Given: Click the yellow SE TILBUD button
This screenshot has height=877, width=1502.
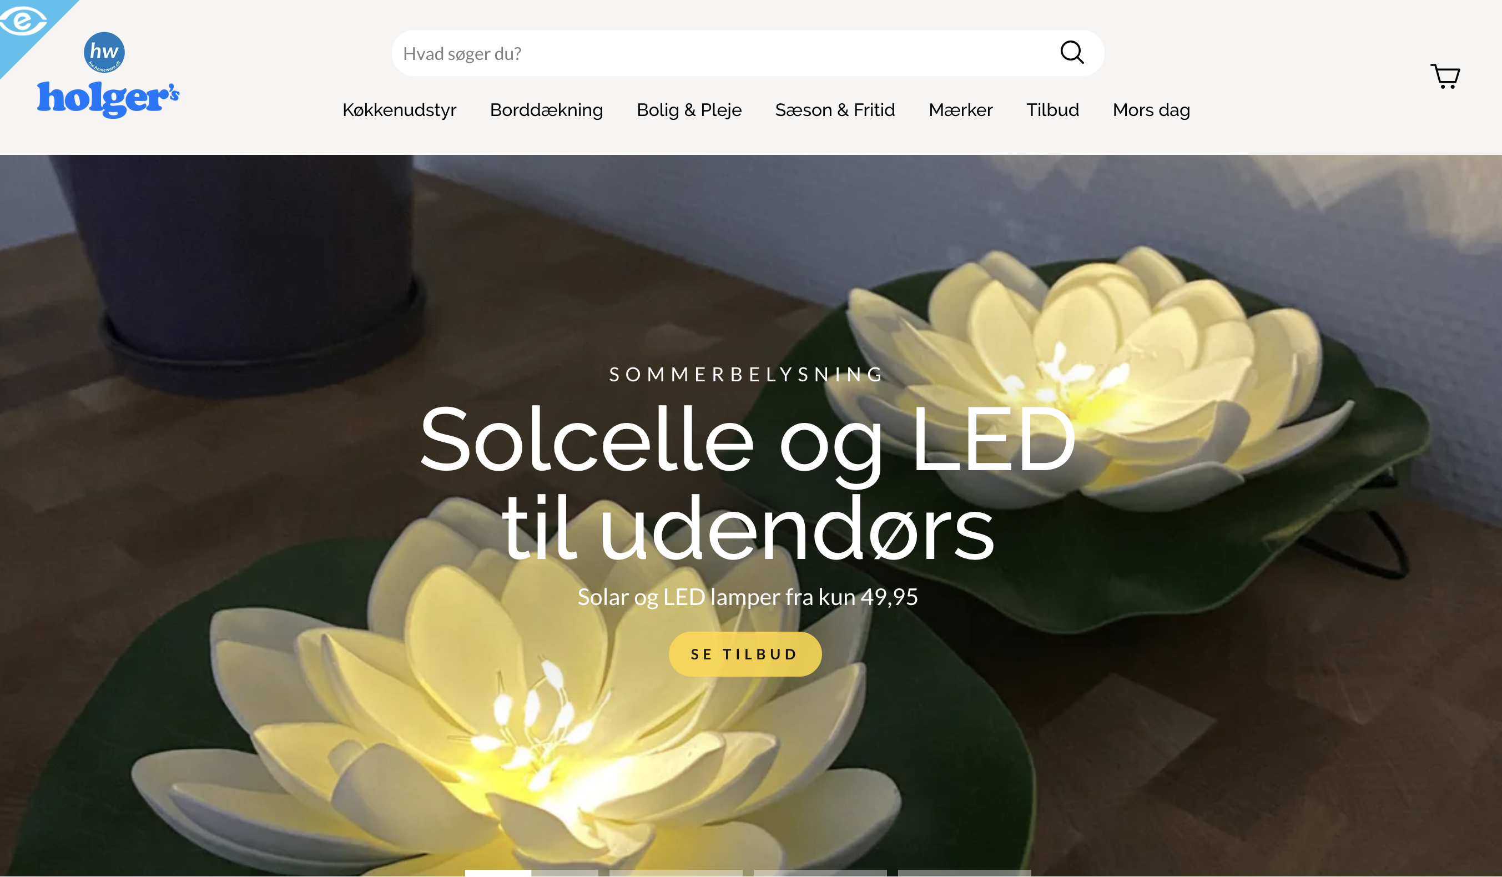Looking at the screenshot, I should click(745, 654).
